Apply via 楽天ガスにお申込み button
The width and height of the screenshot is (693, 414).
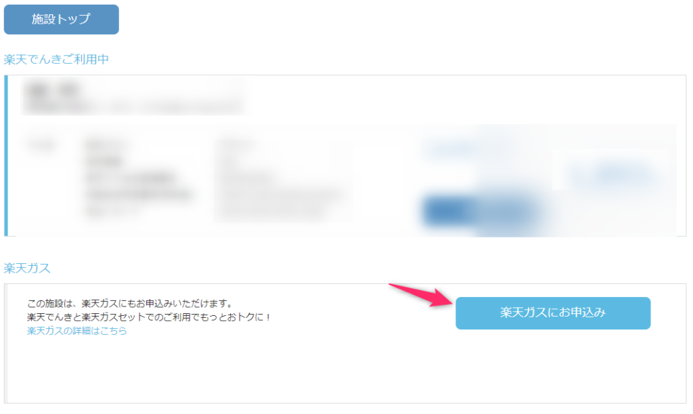pos(553,313)
